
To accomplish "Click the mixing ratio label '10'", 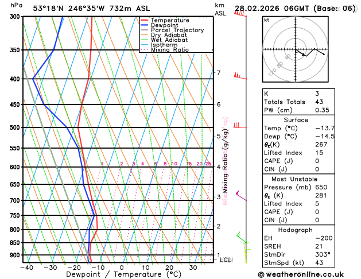I will pos(174,164).
